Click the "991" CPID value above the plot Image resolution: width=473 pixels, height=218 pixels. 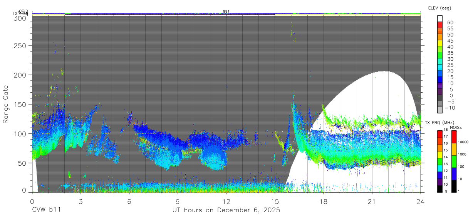[x=226, y=12]
